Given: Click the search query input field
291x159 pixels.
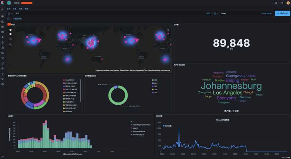Looking at the screenshot, I should click(x=110, y=13).
